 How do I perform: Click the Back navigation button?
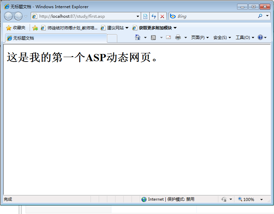[9, 16]
